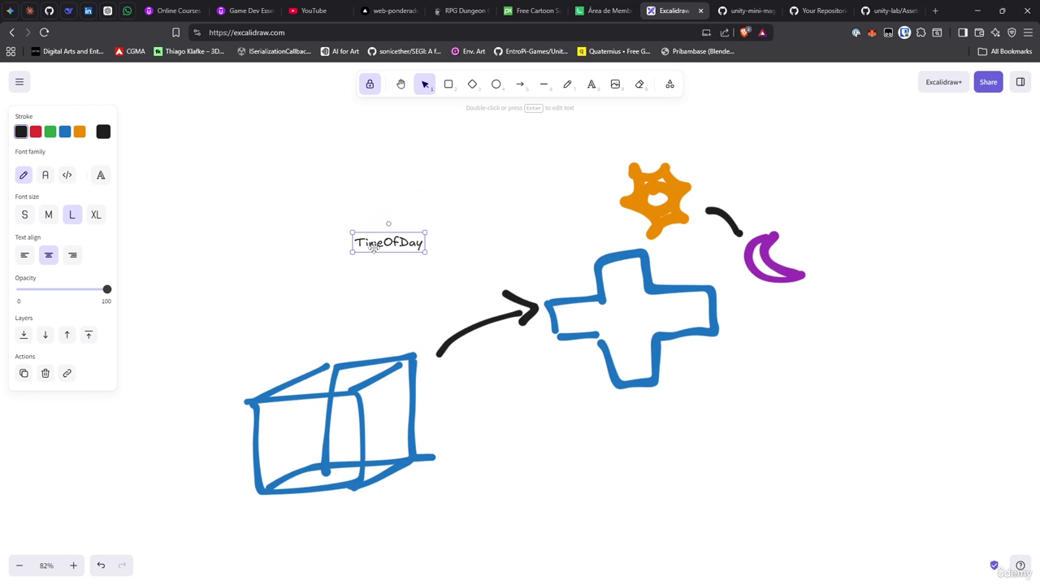Align text to the left

[x=24, y=255]
